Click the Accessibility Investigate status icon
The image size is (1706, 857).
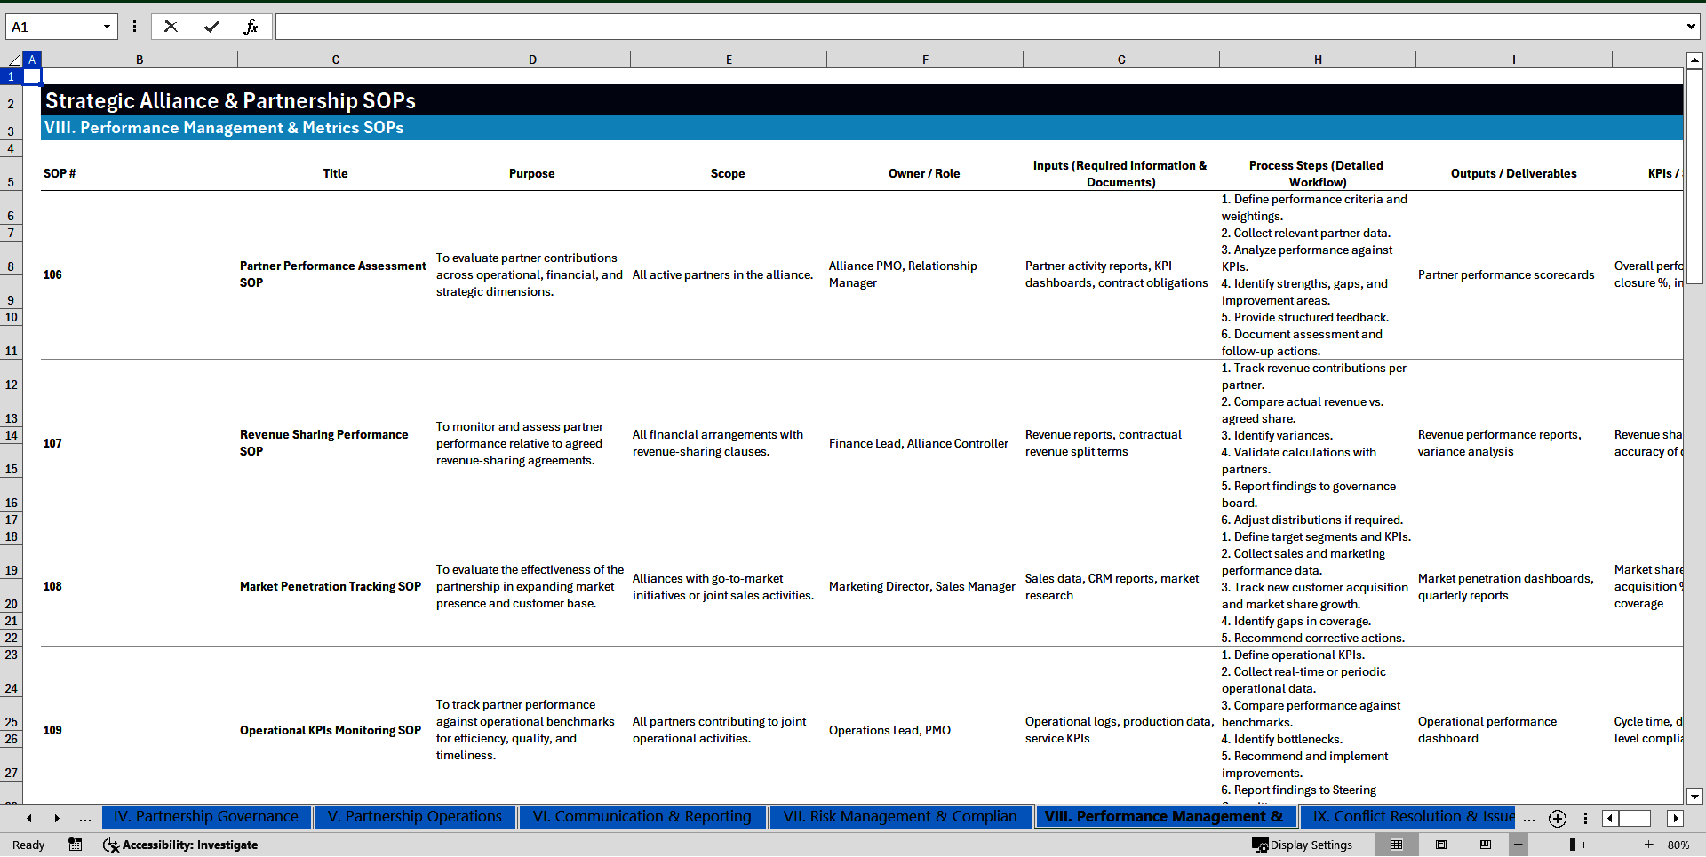[x=180, y=845]
